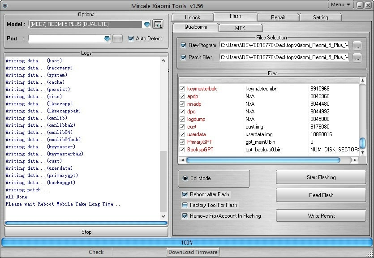Click the Logs scrollbar down arrow
Screen dimensions: 374x258
coord(163,216)
